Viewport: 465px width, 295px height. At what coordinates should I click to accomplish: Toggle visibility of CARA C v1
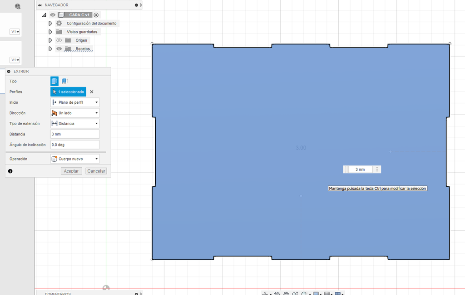pyautogui.click(x=53, y=15)
